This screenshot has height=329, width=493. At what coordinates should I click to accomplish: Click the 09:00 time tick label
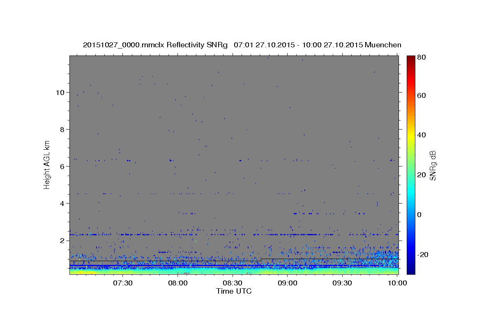tap(288, 283)
